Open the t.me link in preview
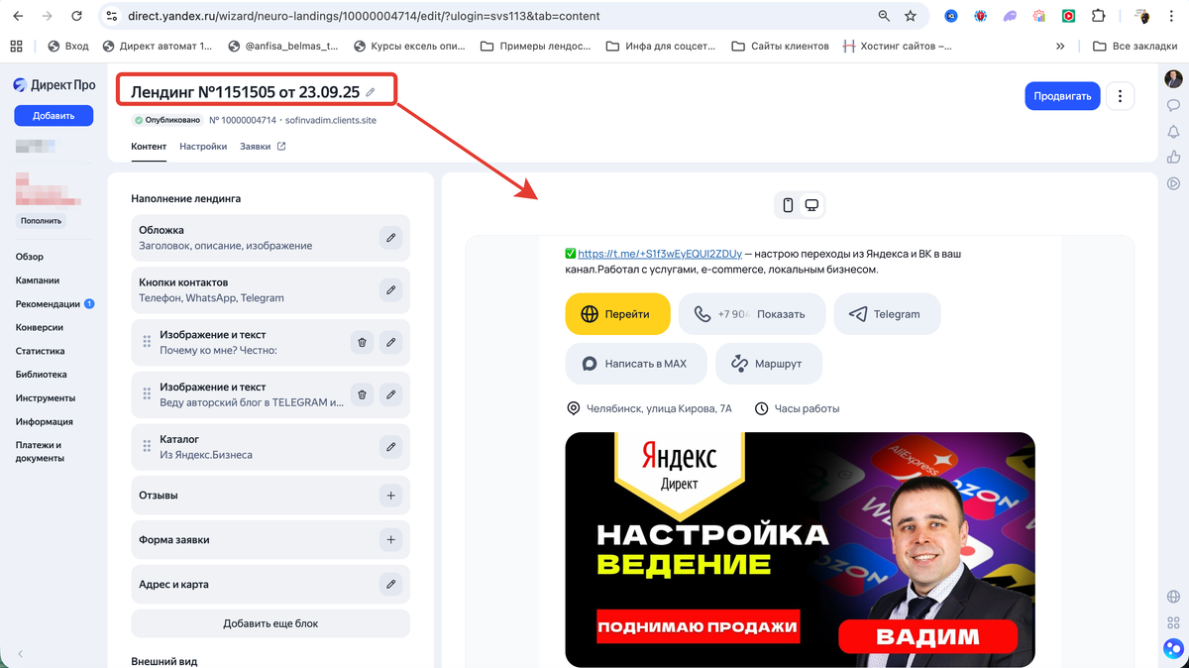This screenshot has height=668, width=1189. point(660,254)
